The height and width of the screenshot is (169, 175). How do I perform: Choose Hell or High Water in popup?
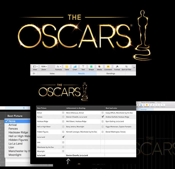pos(17,136)
